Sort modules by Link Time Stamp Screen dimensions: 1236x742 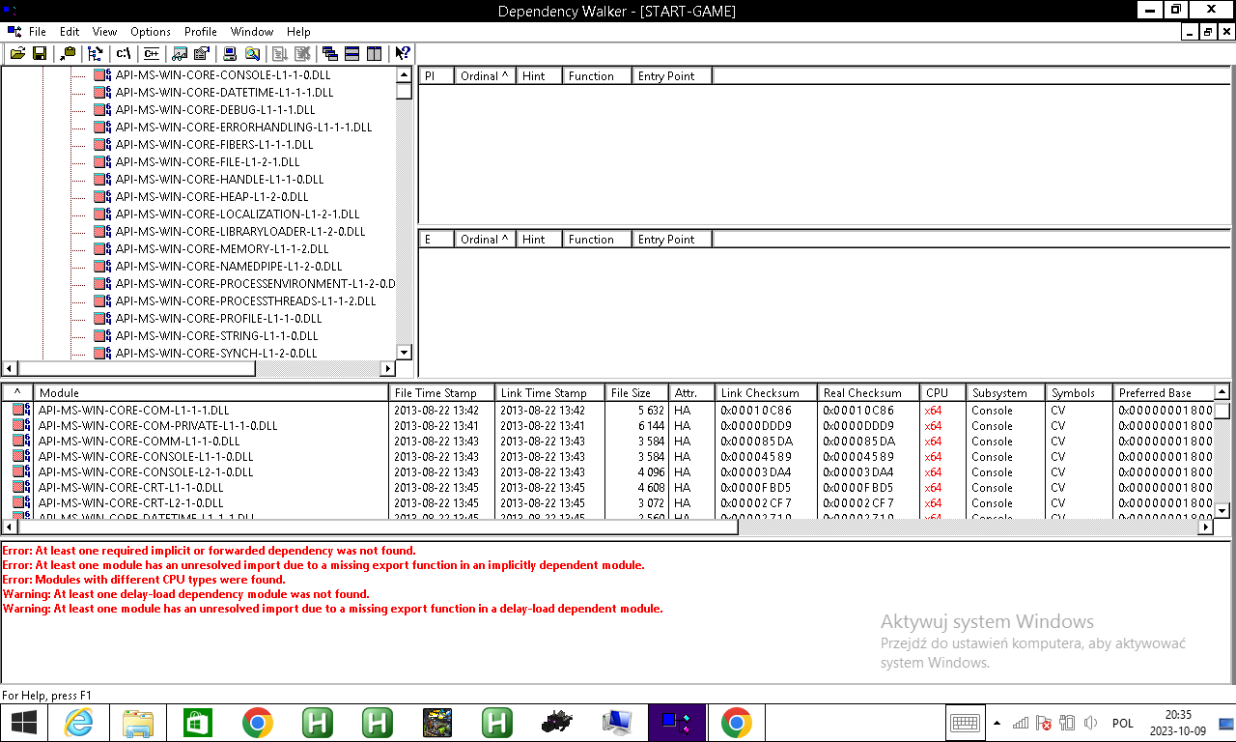coord(549,393)
